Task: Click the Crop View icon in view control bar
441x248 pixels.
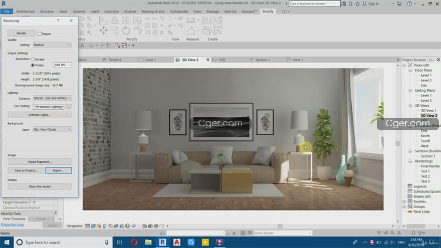Action: (116, 226)
